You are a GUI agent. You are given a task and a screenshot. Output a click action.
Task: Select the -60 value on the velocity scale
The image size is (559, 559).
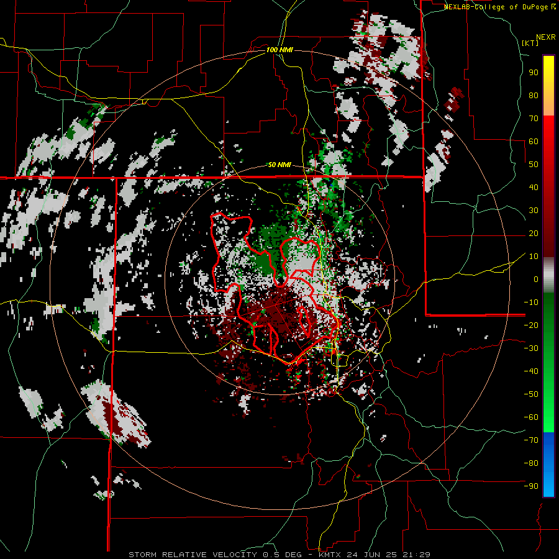tap(531, 417)
